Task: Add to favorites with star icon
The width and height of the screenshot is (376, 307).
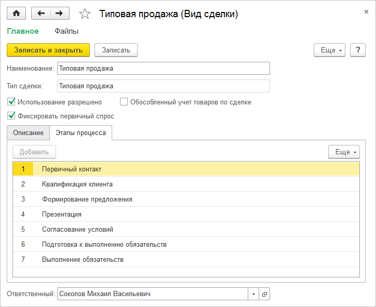Action: (x=84, y=14)
